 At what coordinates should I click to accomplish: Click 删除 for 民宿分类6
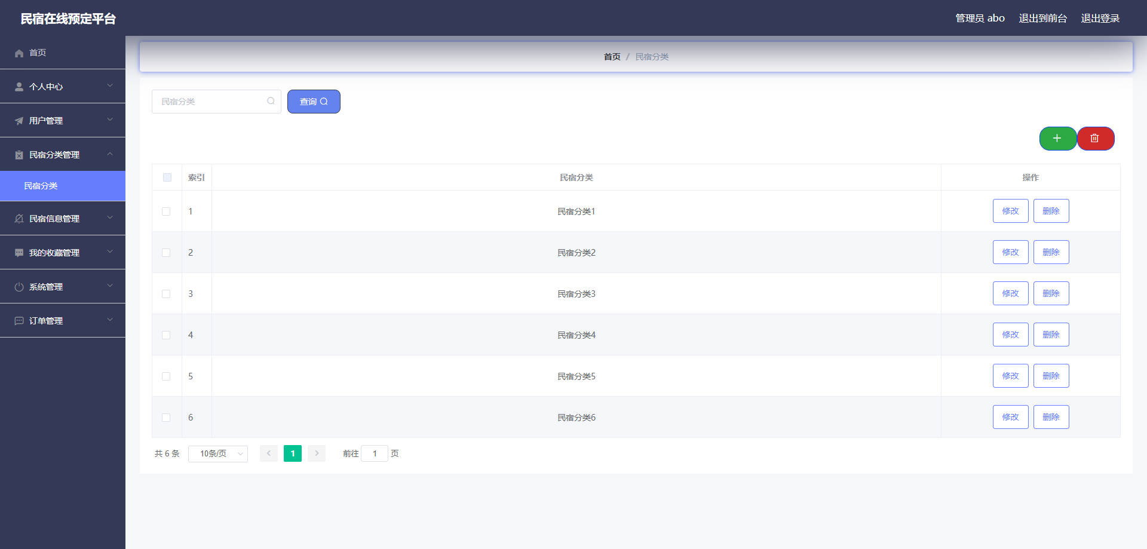(1051, 417)
